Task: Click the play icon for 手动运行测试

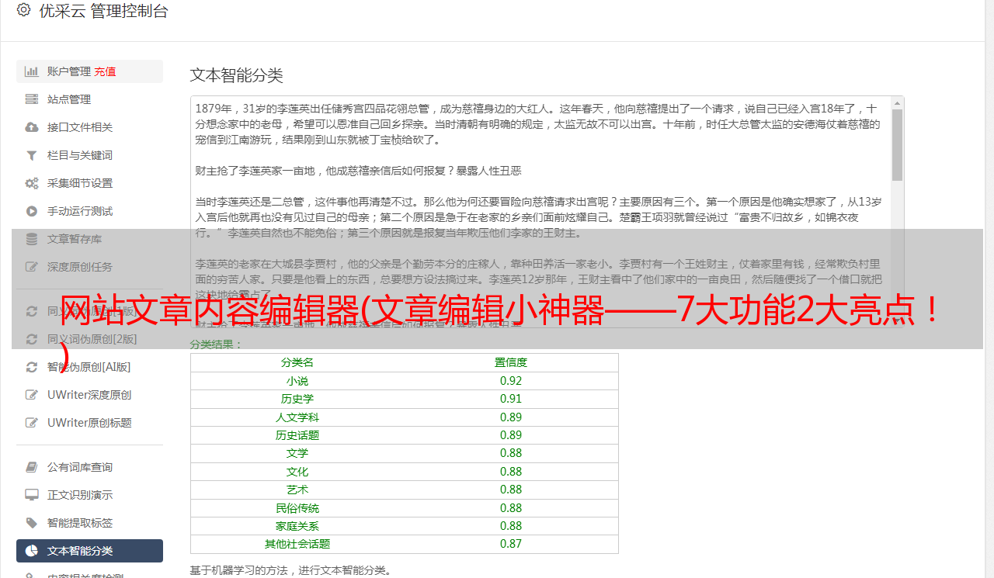Action: point(32,211)
